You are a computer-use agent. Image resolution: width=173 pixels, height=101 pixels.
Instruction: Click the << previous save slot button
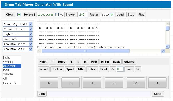(x=113, y=69)
